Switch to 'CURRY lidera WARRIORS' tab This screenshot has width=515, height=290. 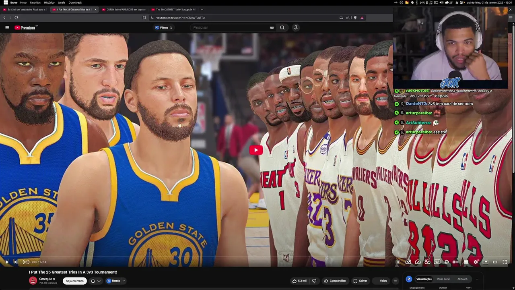pos(123,9)
